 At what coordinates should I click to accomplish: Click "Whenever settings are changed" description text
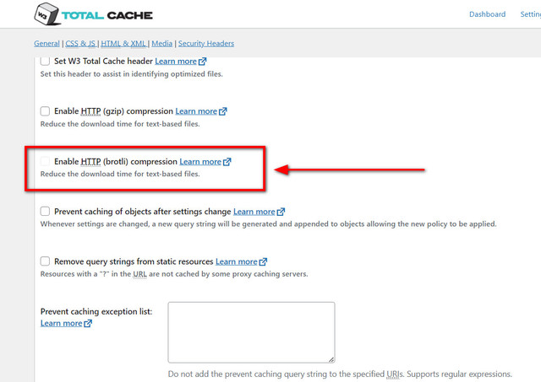(x=269, y=224)
